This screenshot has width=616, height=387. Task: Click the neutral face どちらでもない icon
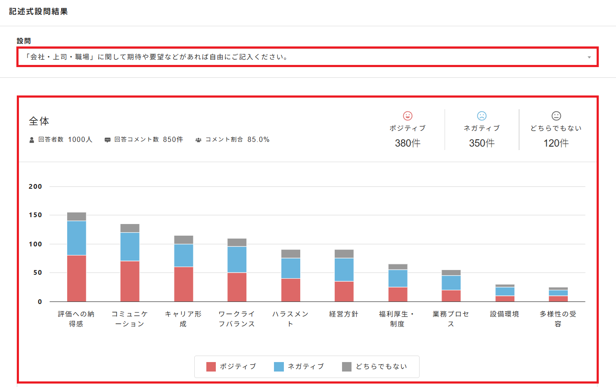pyautogui.click(x=556, y=116)
